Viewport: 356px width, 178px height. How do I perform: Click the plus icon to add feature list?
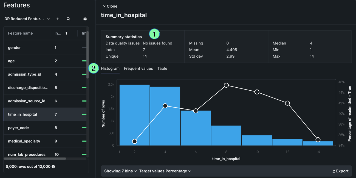pyautogui.click(x=58, y=19)
